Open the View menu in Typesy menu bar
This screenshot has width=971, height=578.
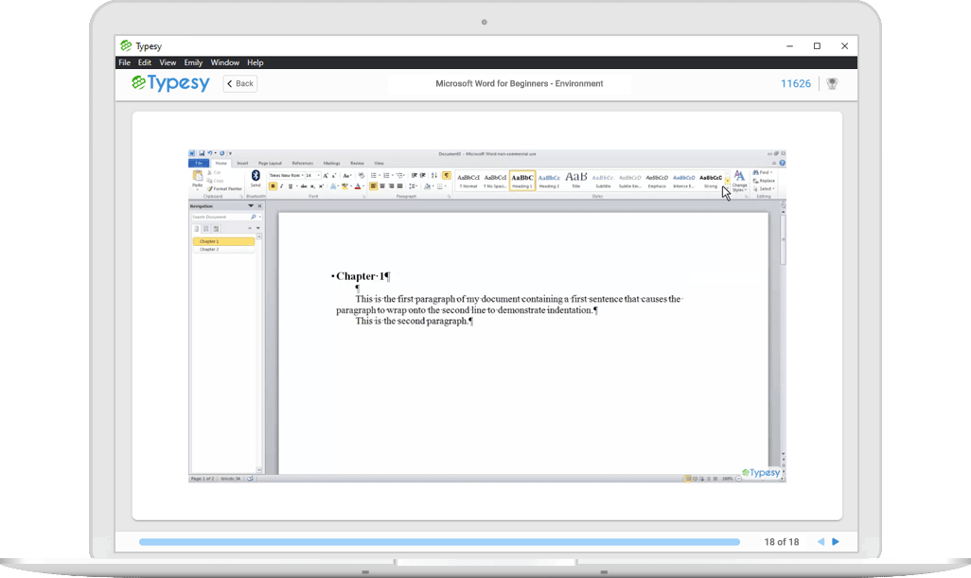168,62
